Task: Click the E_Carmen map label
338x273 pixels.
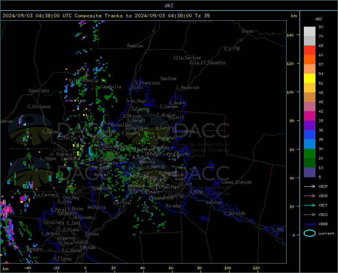Action: click(x=169, y=107)
